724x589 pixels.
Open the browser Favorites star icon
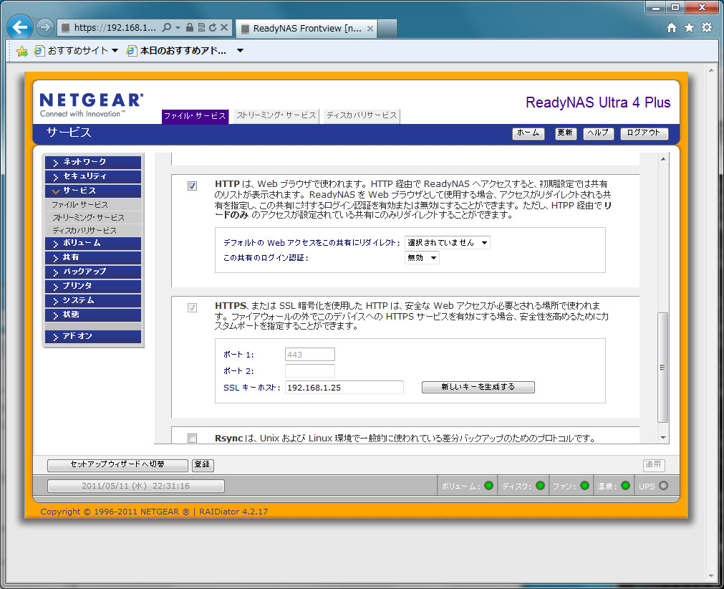pos(689,28)
